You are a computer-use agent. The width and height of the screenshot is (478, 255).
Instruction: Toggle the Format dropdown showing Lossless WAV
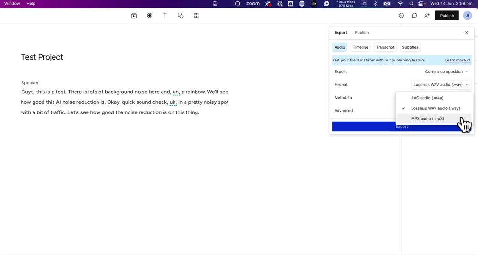click(441, 85)
